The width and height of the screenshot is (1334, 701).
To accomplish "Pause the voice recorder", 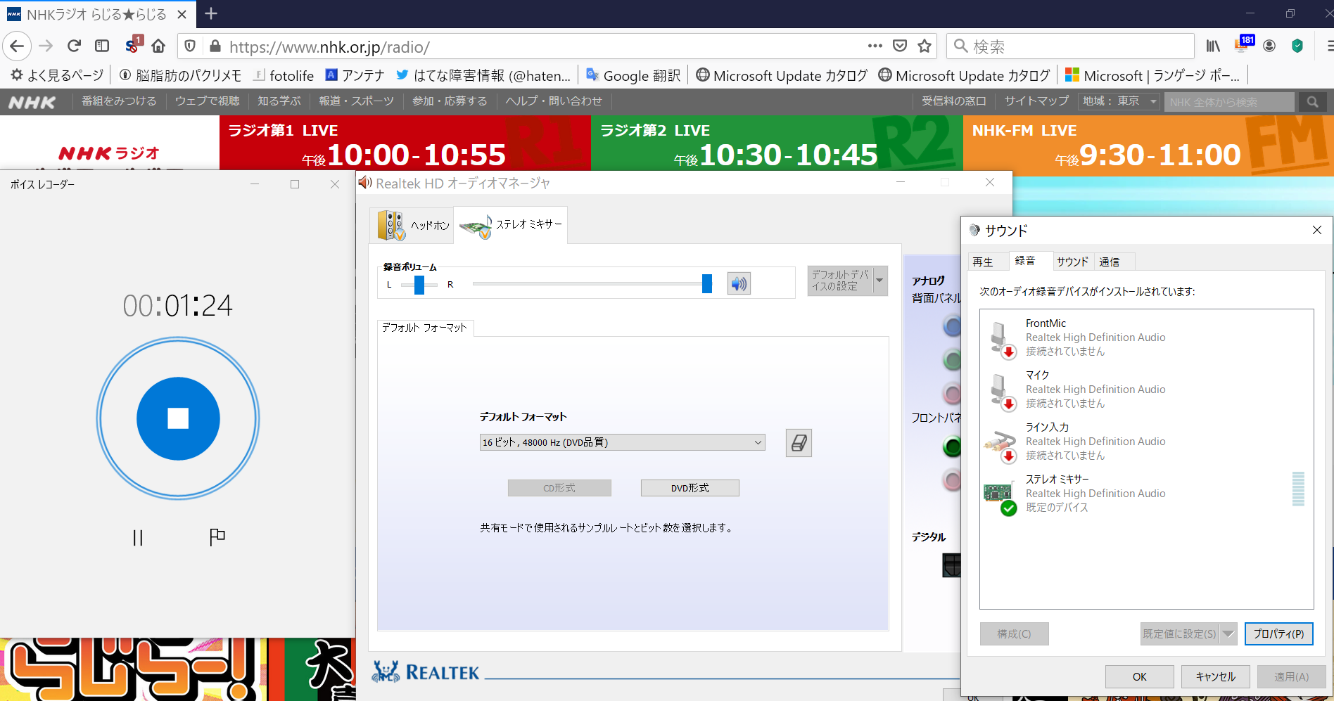I will [138, 538].
